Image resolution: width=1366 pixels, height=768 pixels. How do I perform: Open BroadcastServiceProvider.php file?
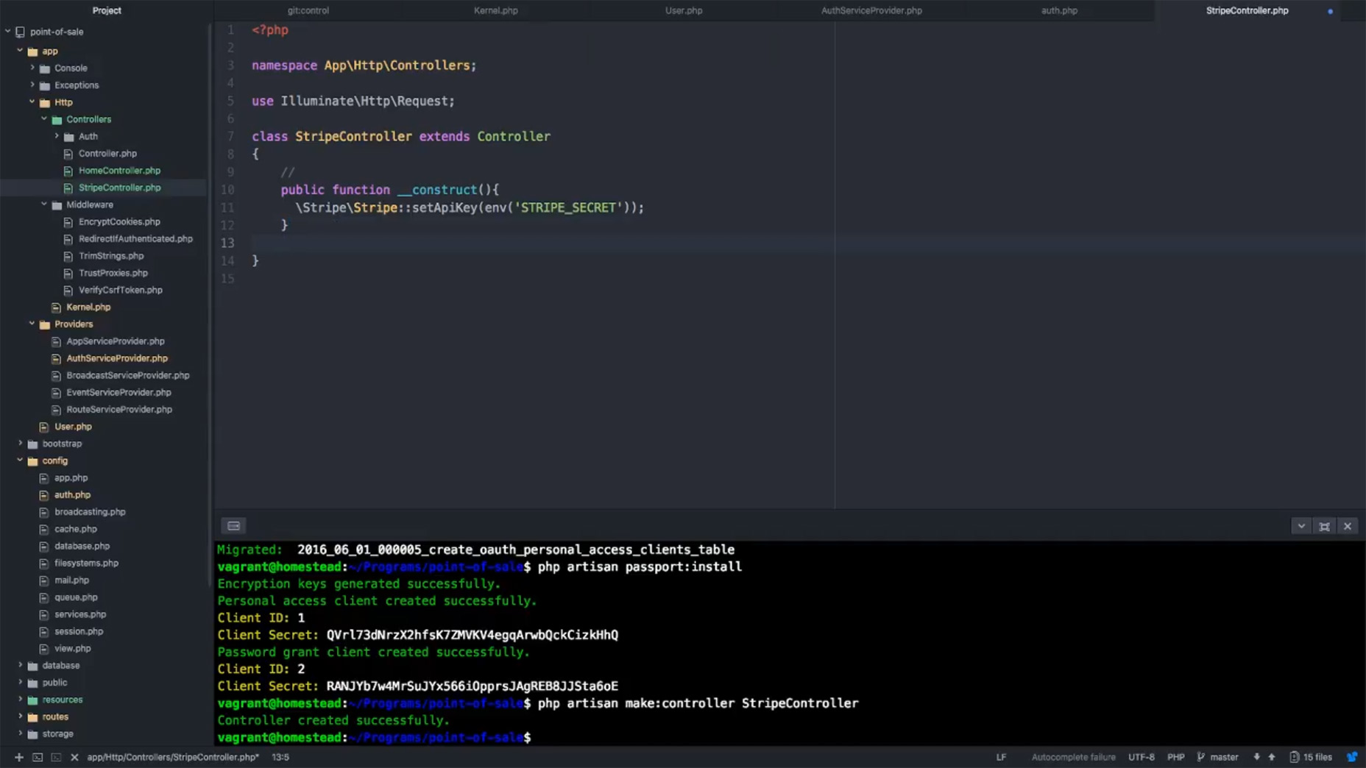128,375
